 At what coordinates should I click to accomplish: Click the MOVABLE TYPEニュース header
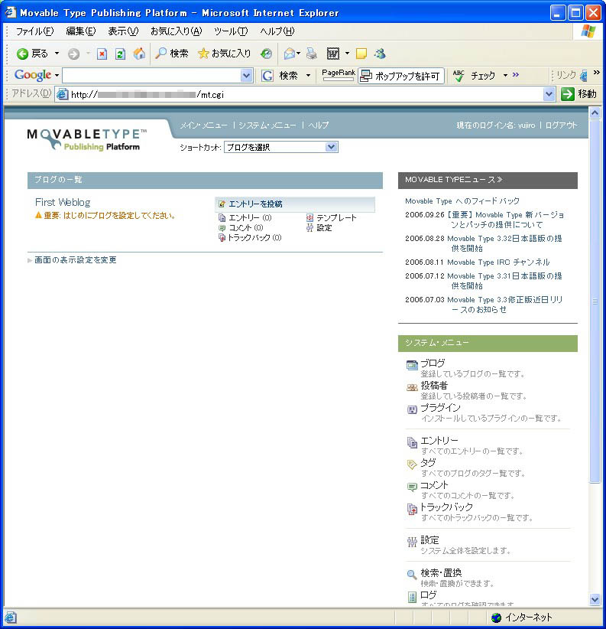488,180
